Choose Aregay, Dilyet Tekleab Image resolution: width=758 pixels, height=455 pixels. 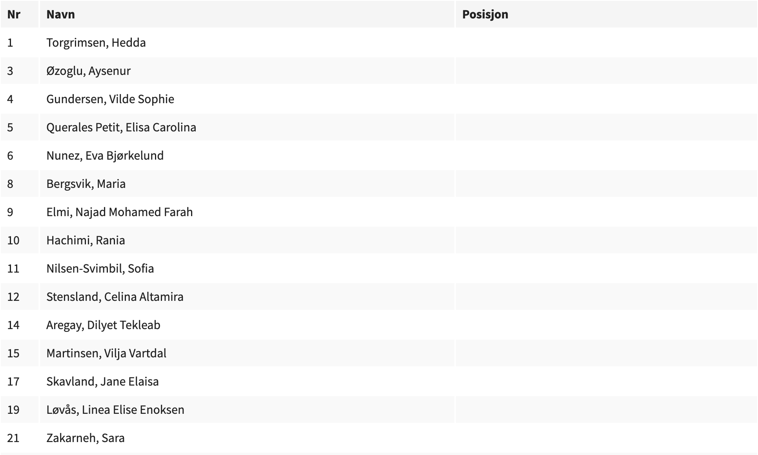(103, 325)
